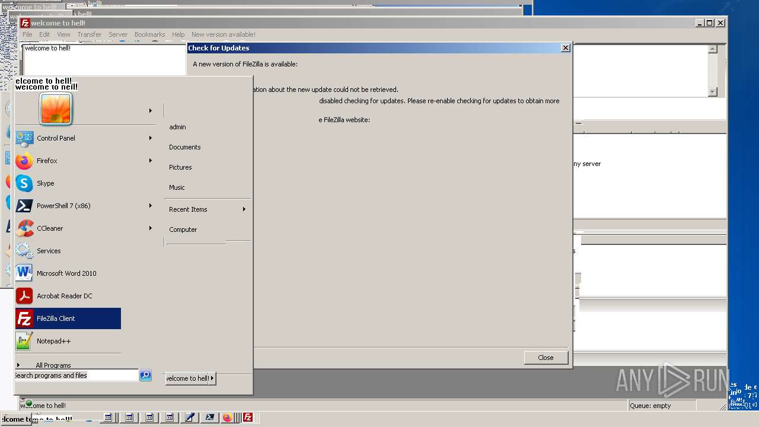Open the File menu
Viewport: 759px width, 427px height.
point(27,34)
